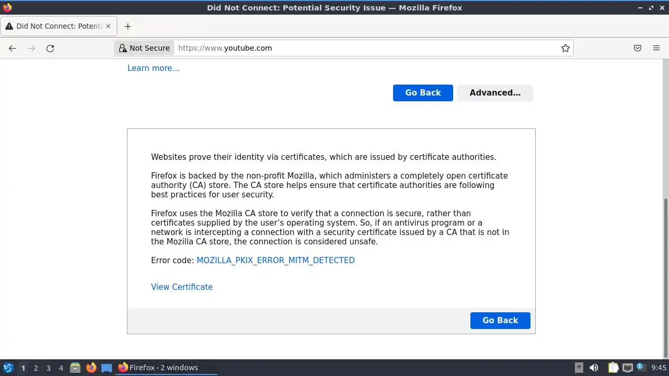Viewport: 669px width, 376px height.
Task: Close the Did Not Connect tab
Action: point(108,26)
